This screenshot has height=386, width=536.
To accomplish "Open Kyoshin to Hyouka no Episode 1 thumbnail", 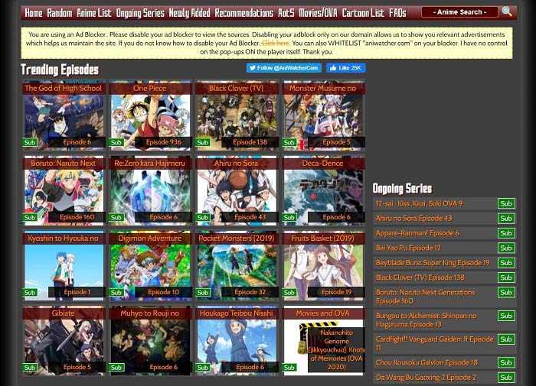I will point(64,265).
